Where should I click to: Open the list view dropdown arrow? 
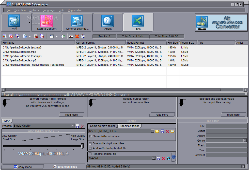(x=57, y=37)
